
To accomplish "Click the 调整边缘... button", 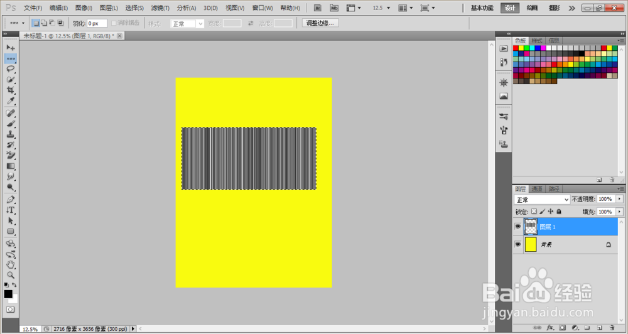I will tap(320, 23).
